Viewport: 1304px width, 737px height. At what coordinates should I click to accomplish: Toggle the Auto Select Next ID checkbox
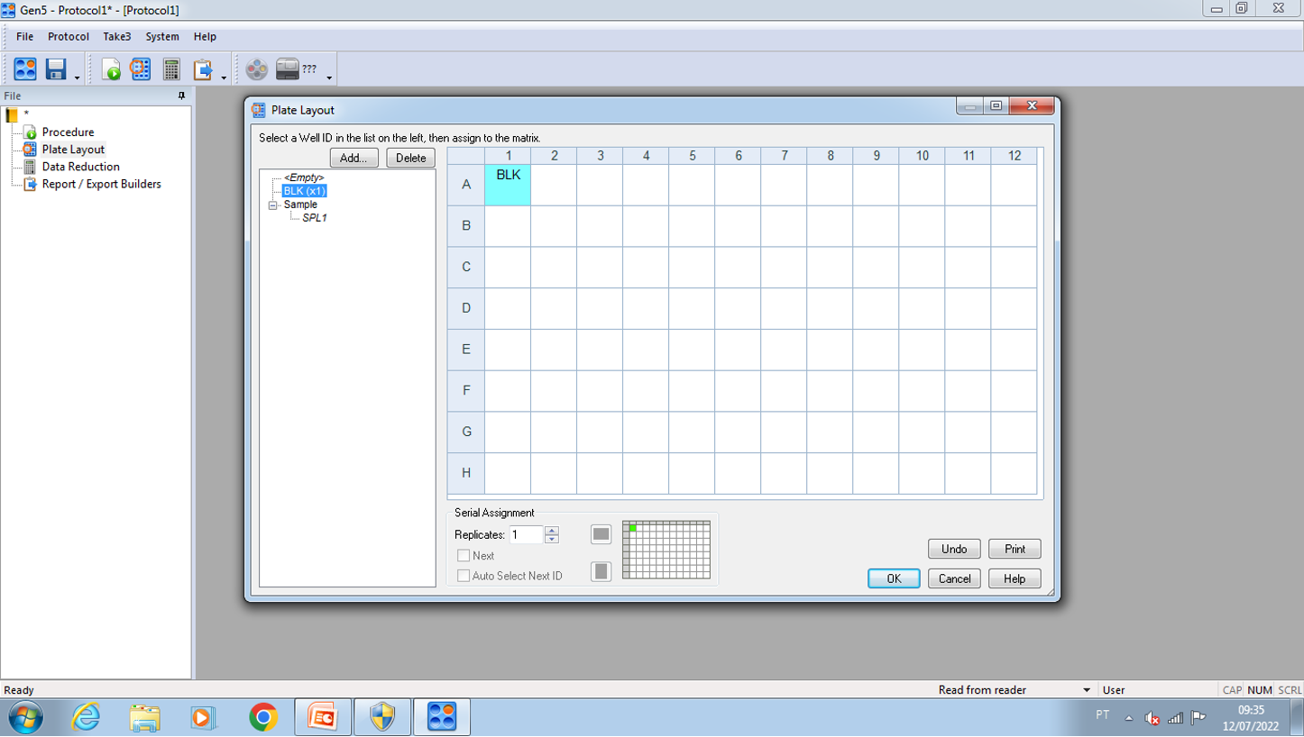(464, 576)
